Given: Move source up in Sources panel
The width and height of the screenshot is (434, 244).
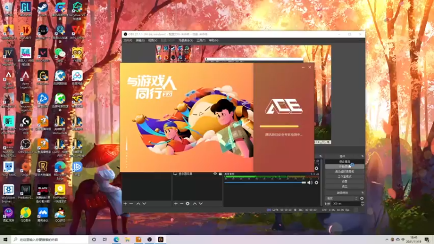Looking at the screenshot, I should tap(195, 204).
